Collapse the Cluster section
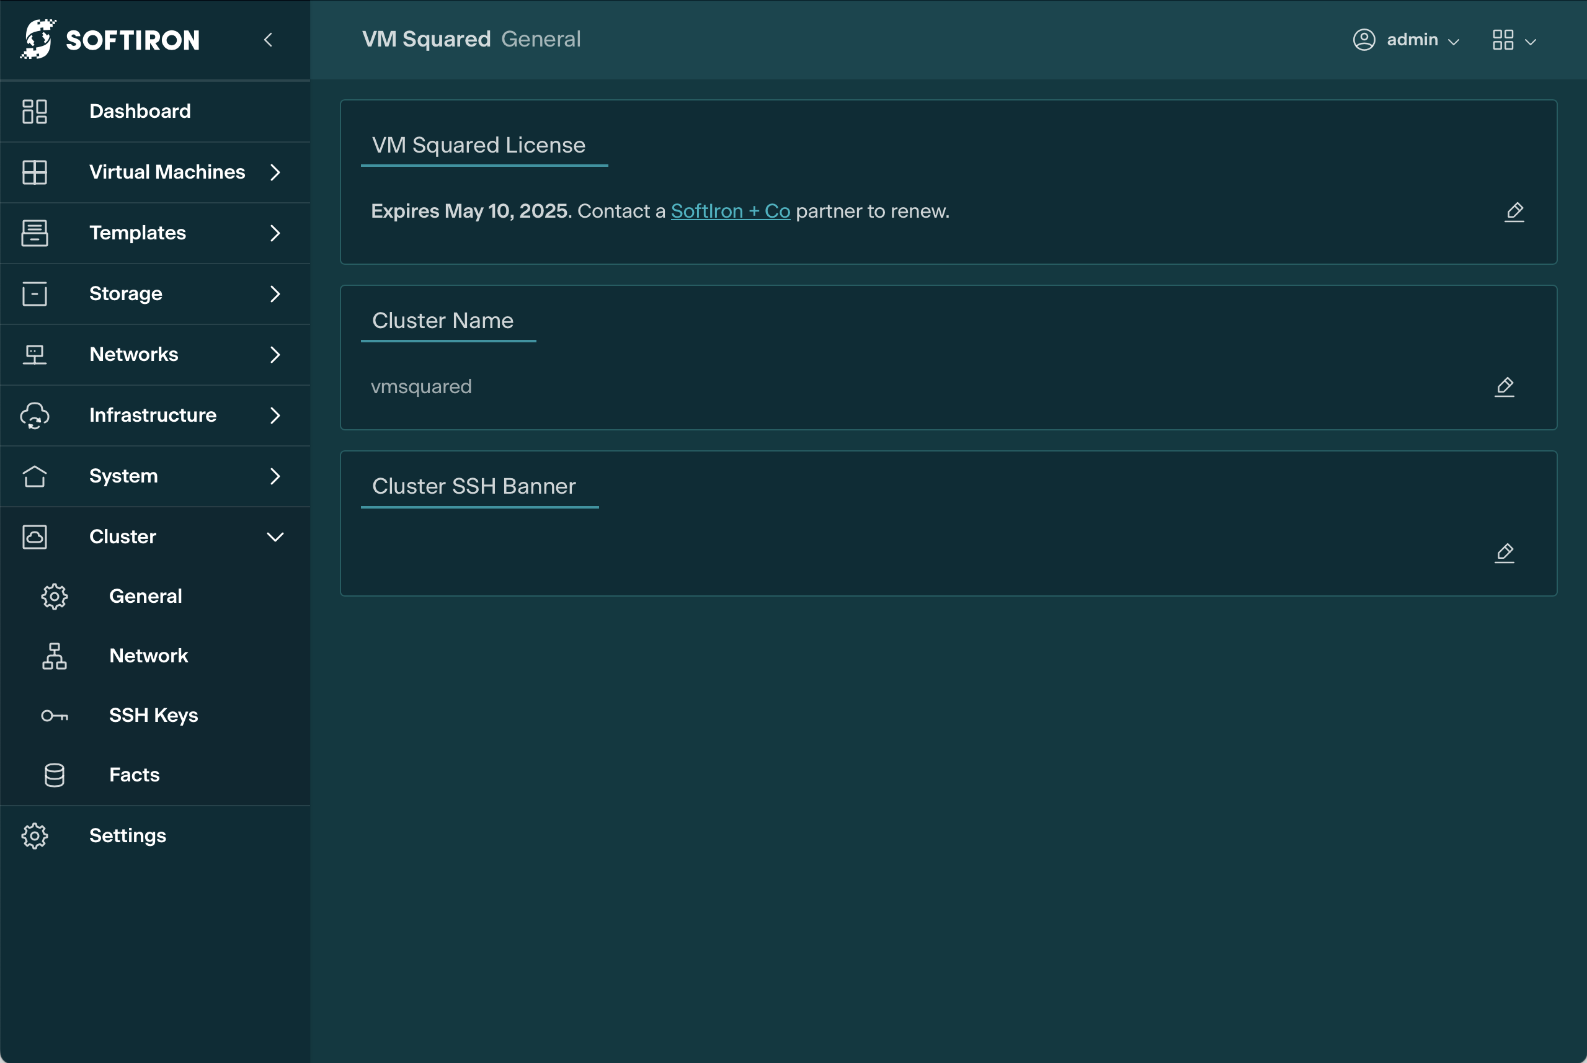 (x=275, y=537)
